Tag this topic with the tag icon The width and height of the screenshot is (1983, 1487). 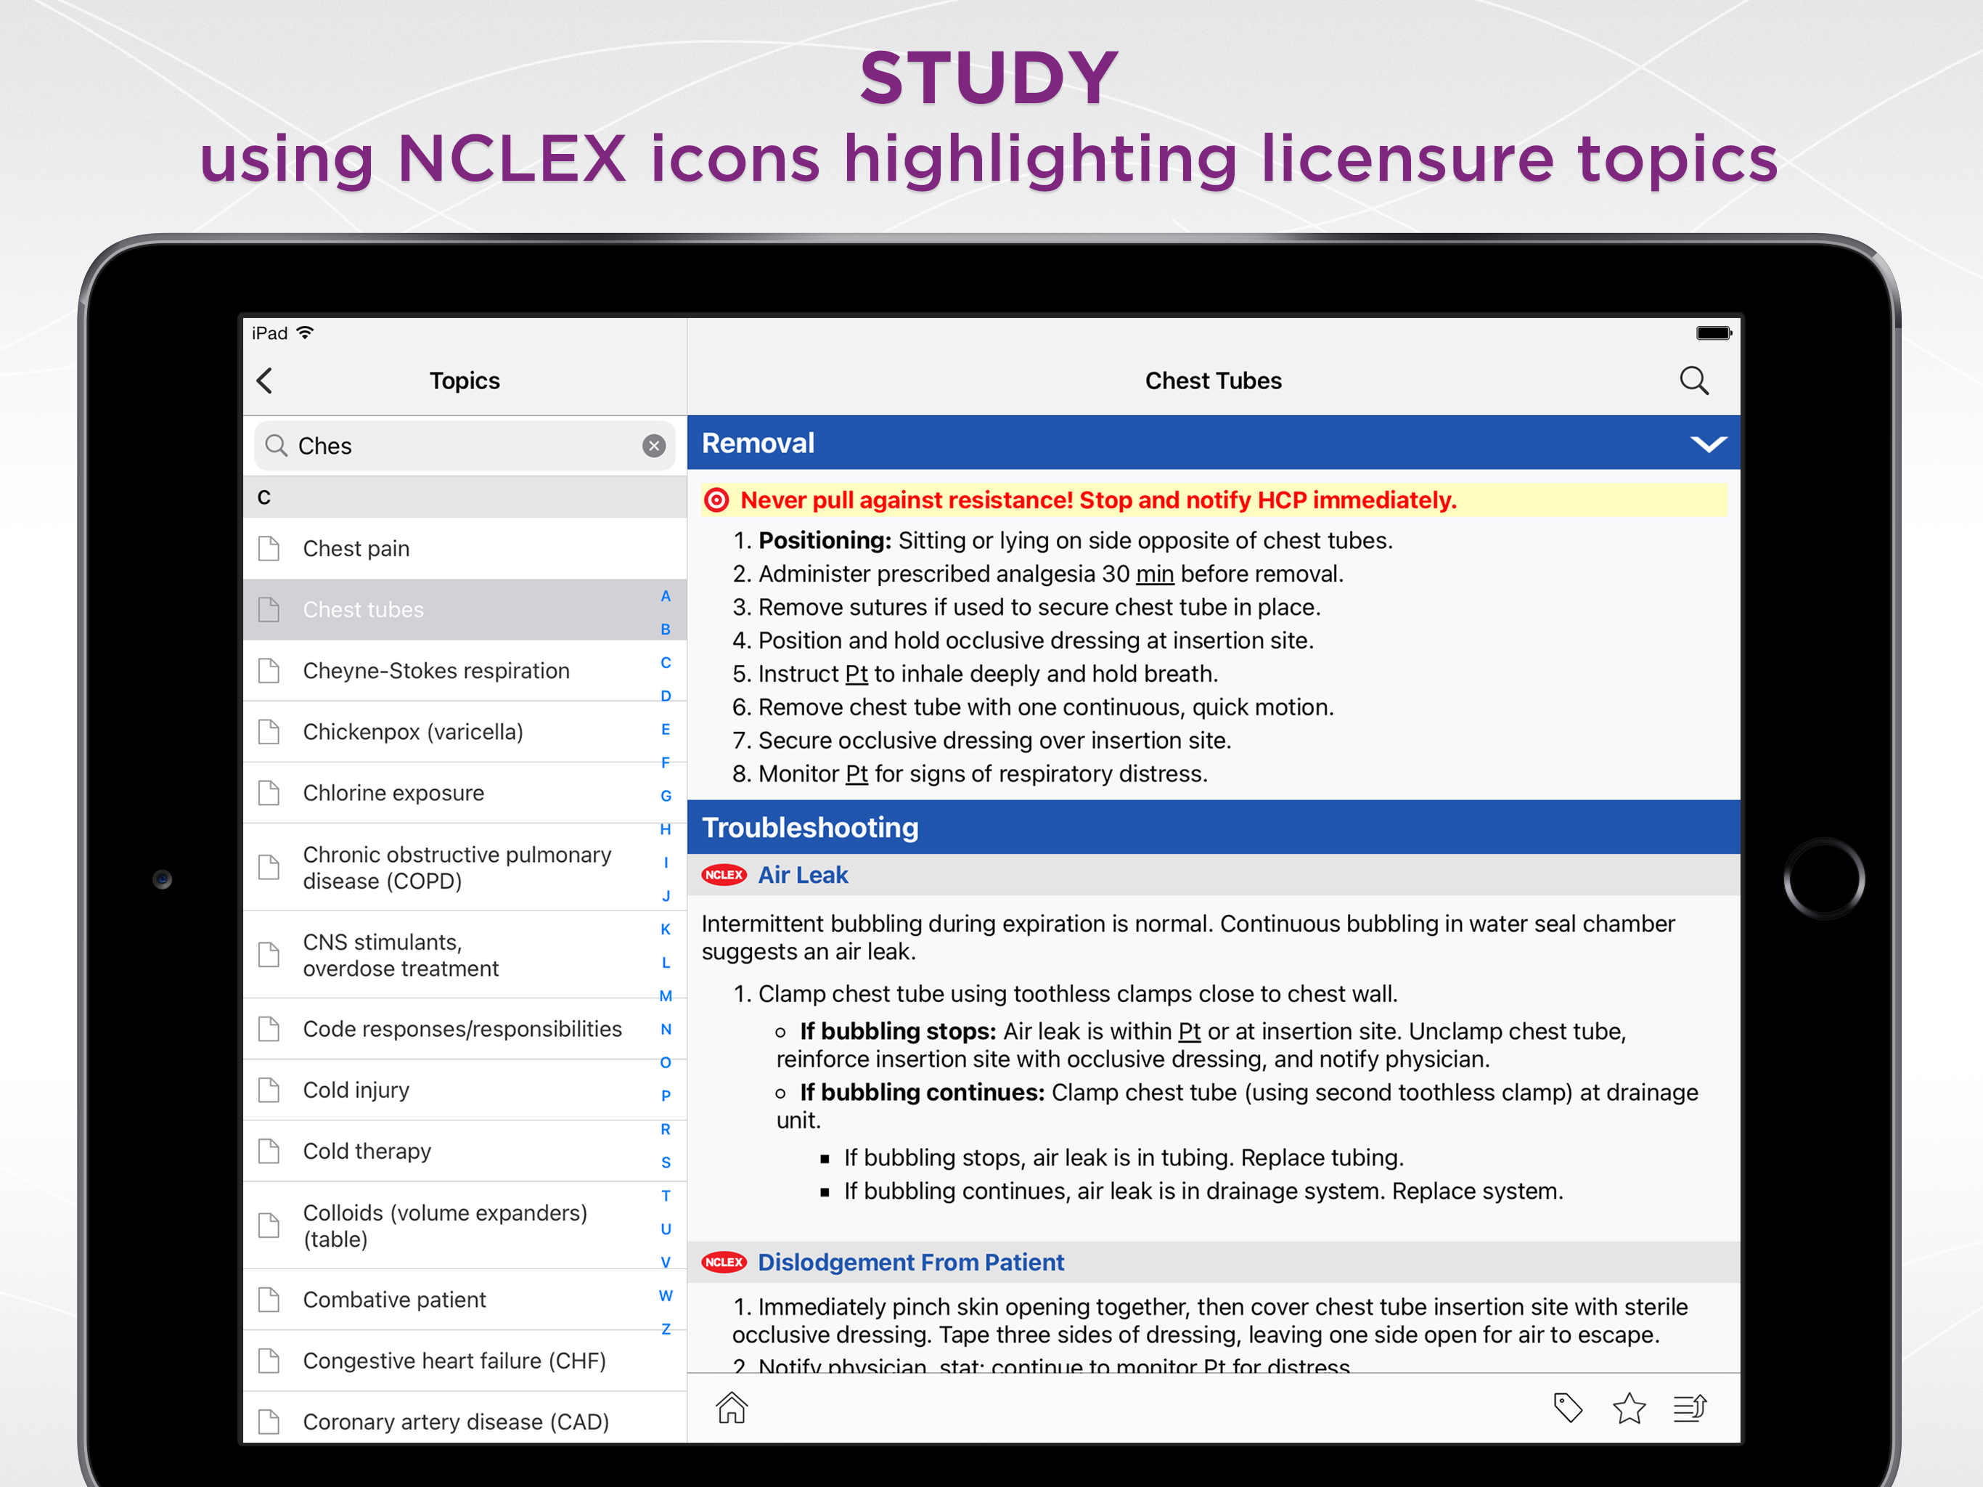tap(1568, 1407)
